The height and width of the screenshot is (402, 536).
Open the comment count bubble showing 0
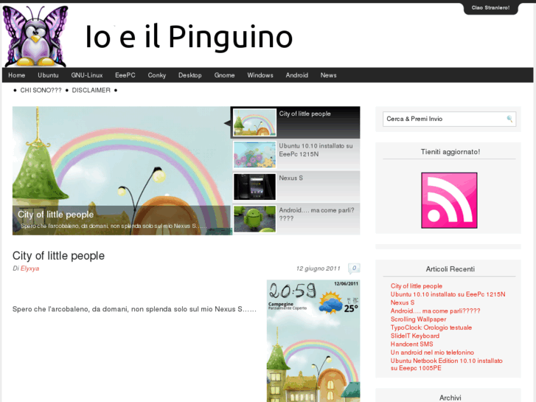click(354, 268)
